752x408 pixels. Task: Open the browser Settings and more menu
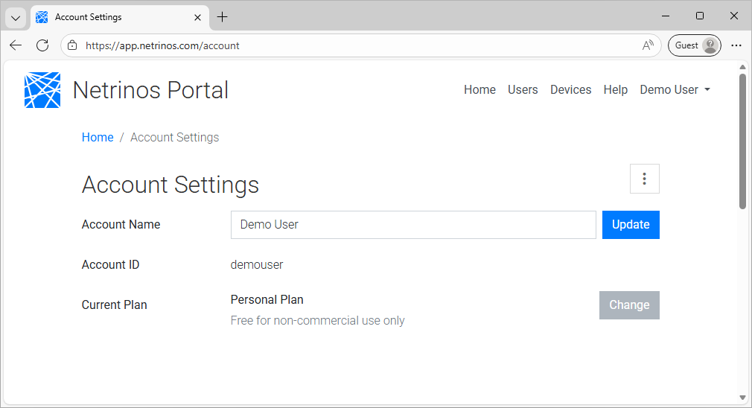pos(736,45)
